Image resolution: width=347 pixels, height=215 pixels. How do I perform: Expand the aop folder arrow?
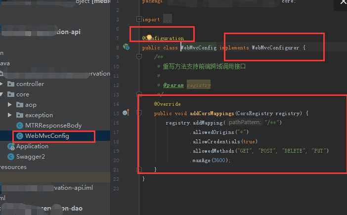click(x=10, y=105)
